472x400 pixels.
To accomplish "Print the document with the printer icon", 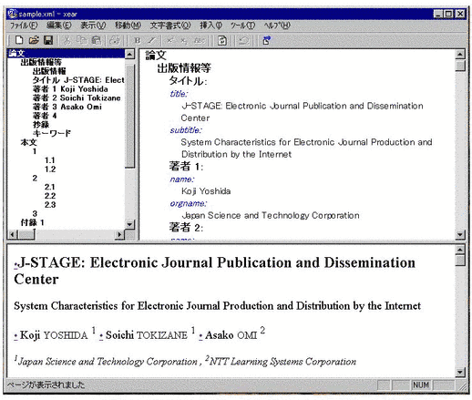I will click(x=115, y=40).
